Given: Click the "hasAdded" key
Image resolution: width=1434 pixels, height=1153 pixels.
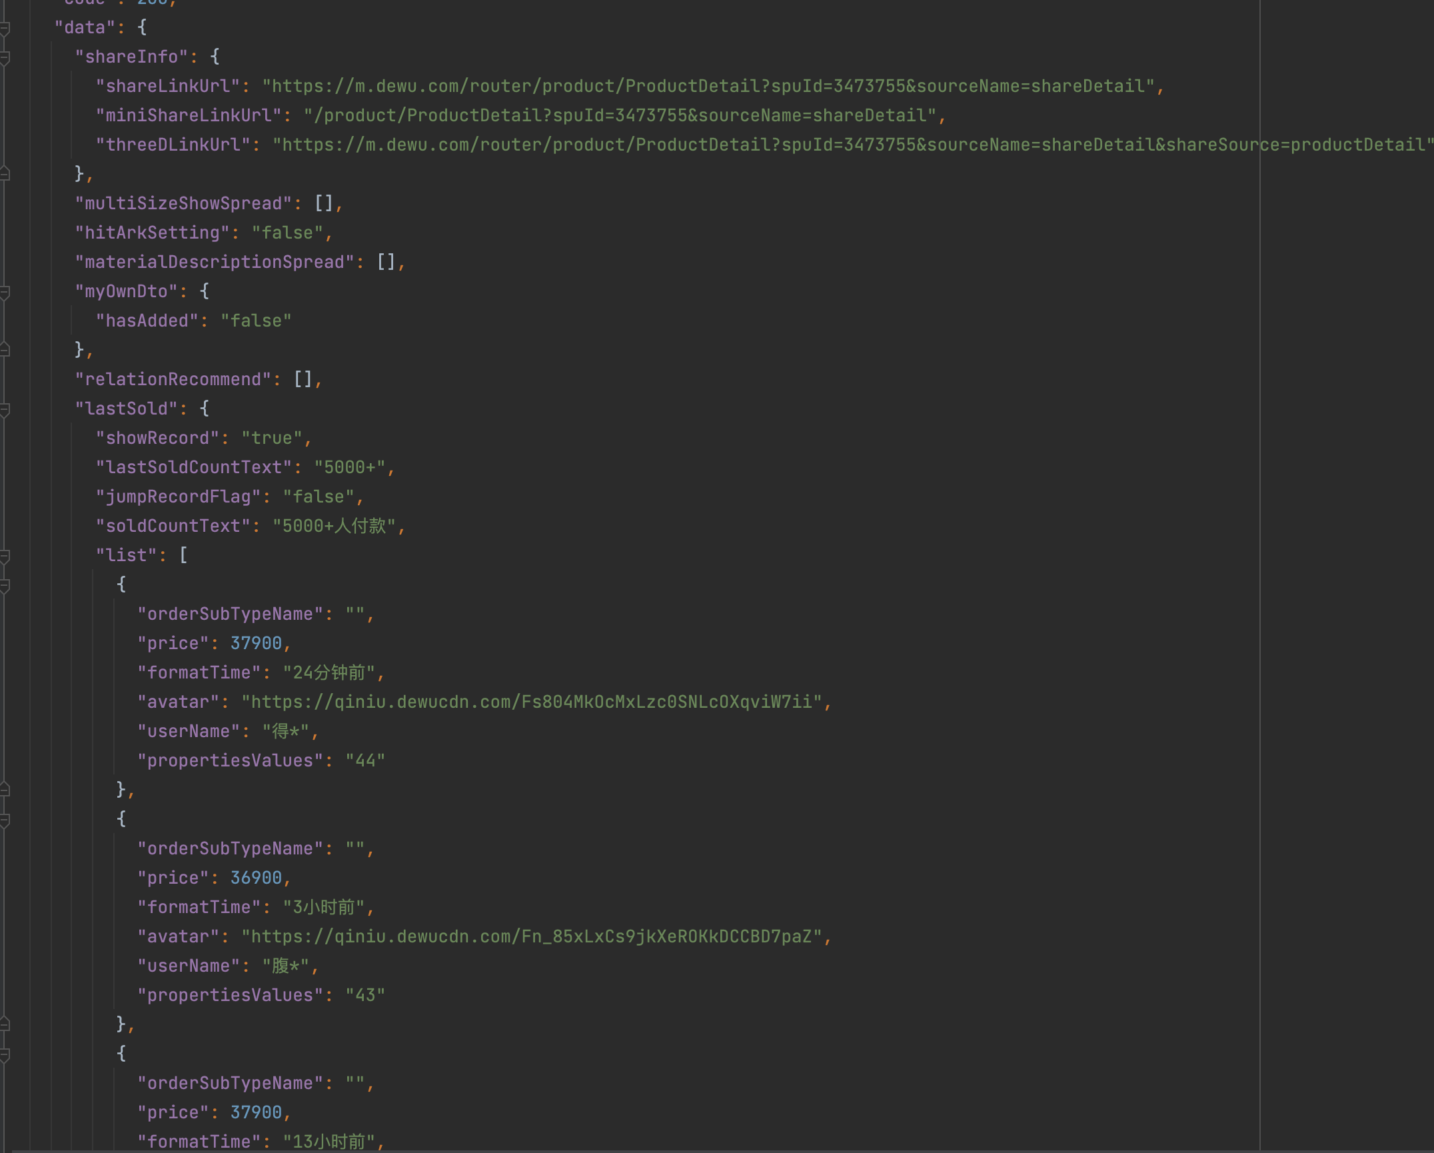Looking at the screenshot, I should point(147,321).
